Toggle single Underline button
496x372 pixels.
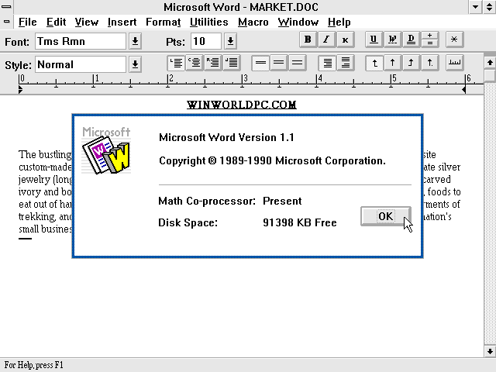[374, 40]
